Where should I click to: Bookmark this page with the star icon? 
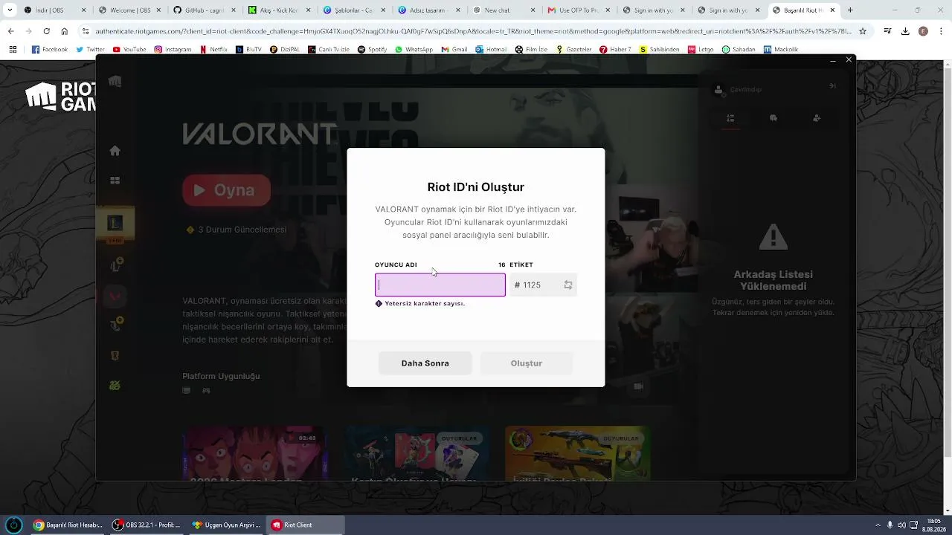(x=863, y=31)
